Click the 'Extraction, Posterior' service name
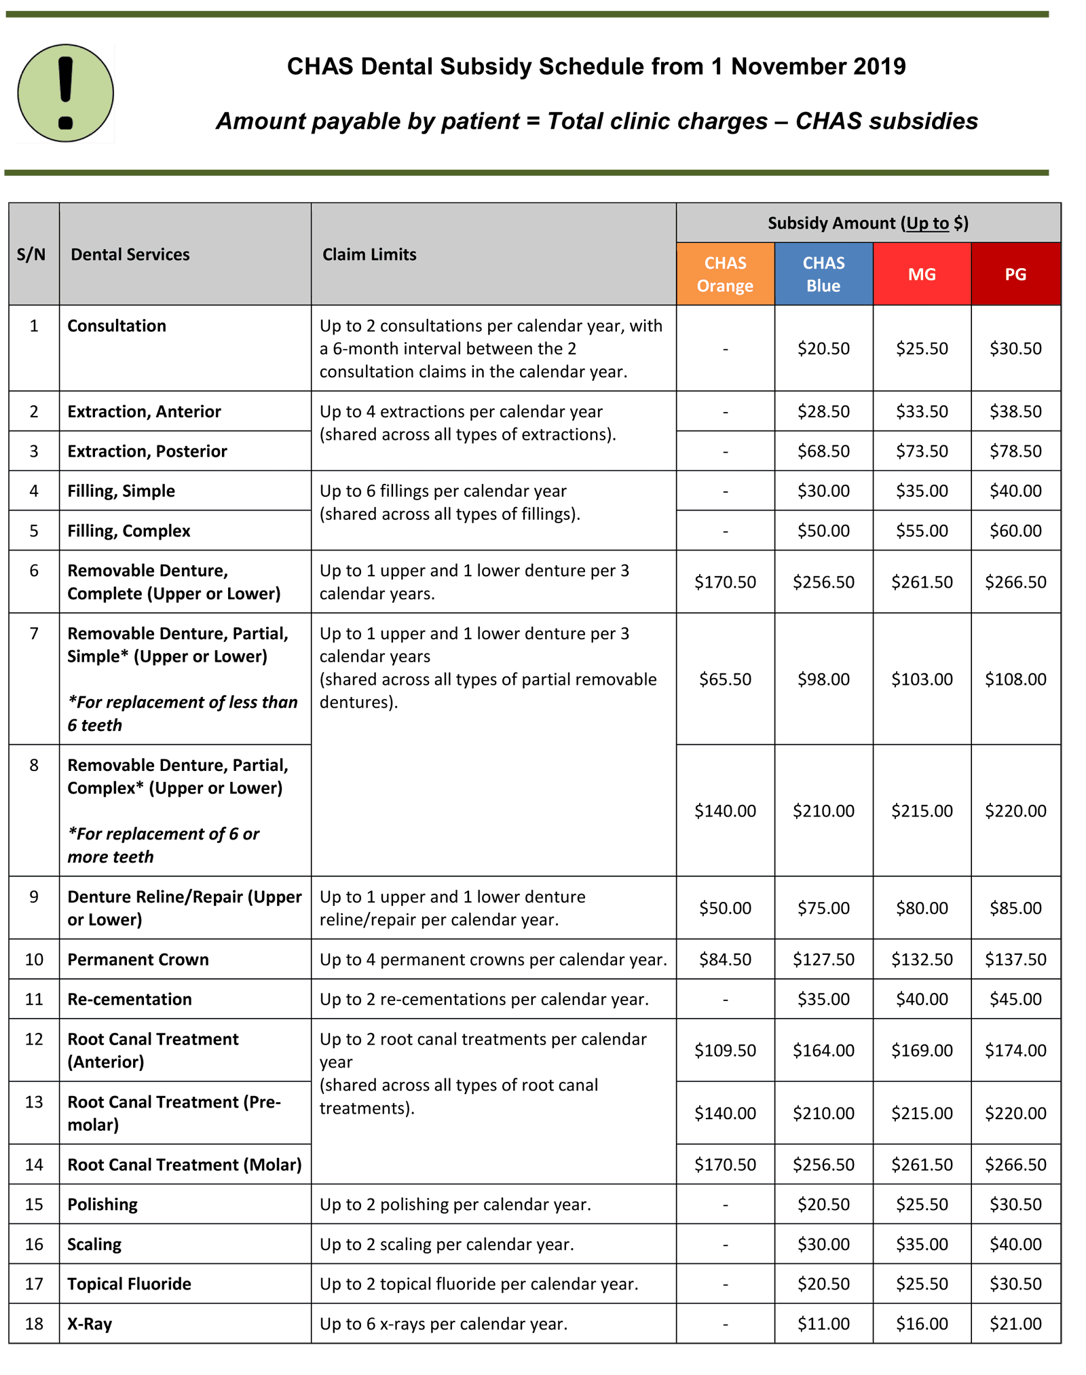Screen dimensions: 1086x1375 [147, 451]
